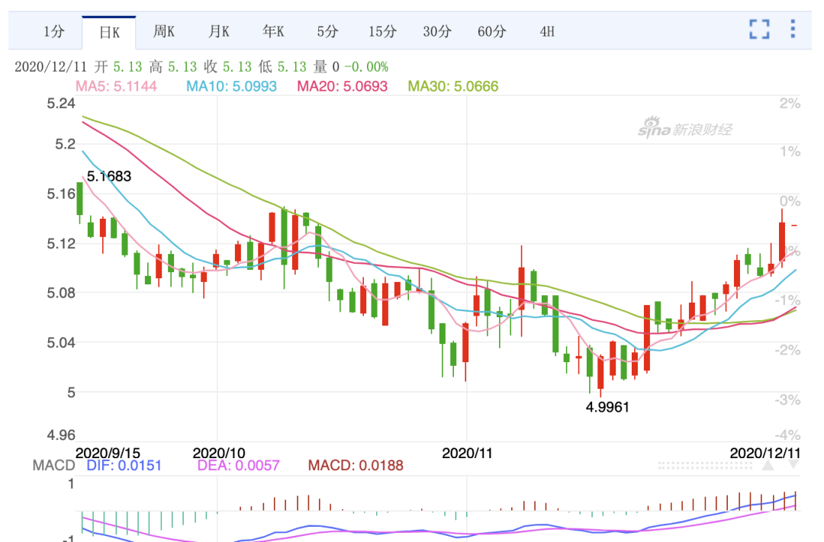824x542 pixels.
Task: Click the -4% right axis label
Action: 787,435
